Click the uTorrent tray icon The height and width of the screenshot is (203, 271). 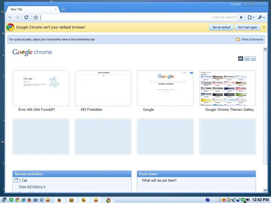click(x=243, y=200)
